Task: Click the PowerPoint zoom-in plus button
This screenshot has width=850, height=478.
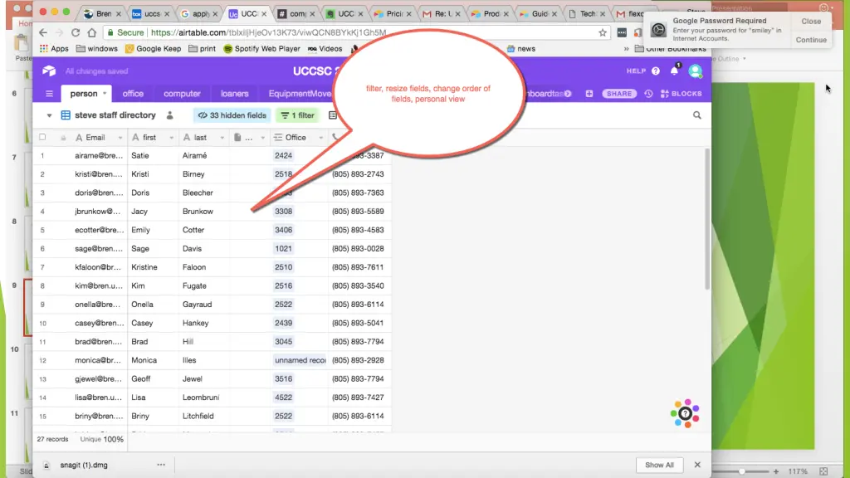Action: point(776,471)
